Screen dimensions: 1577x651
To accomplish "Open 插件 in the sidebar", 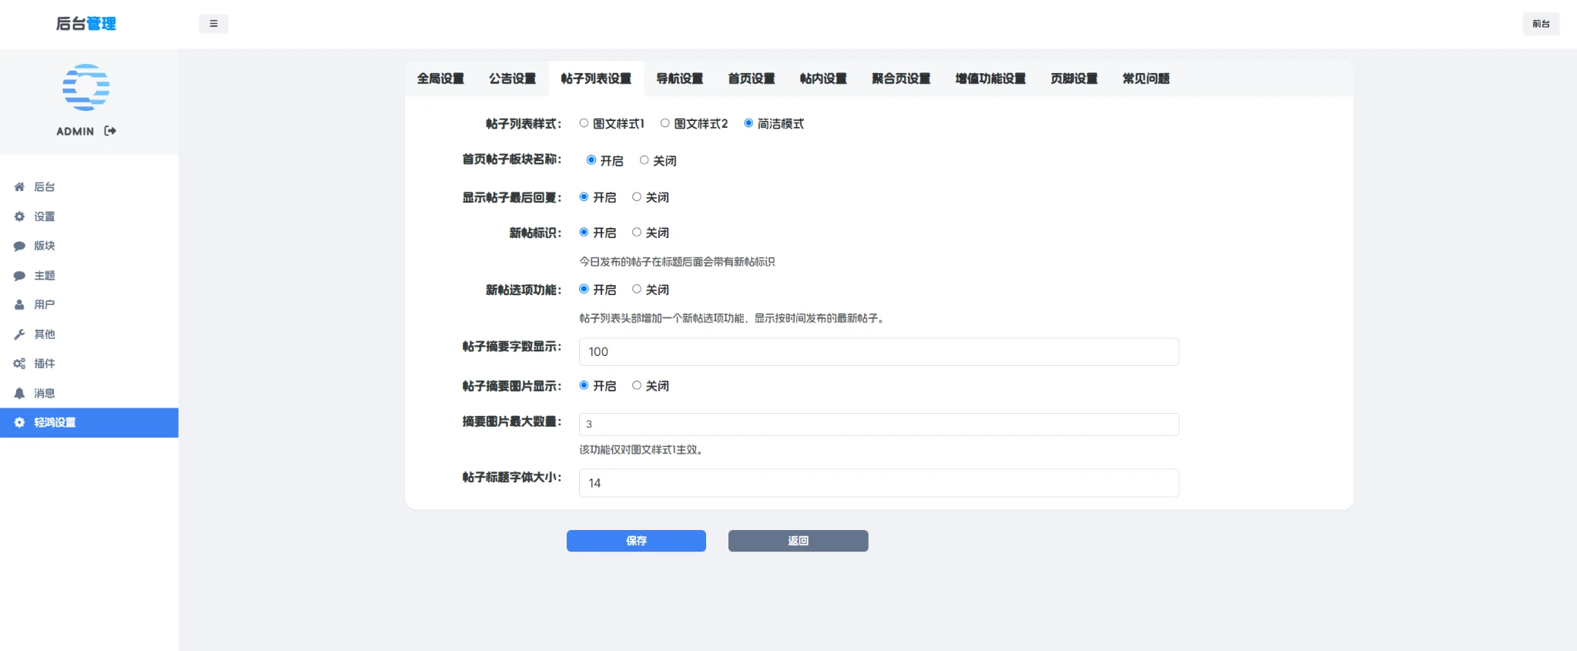I will [x=89, y=364].
